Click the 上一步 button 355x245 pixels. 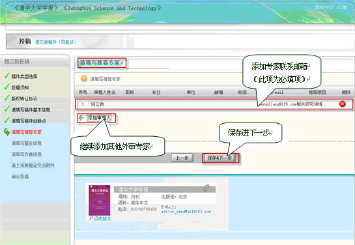[x=182, y=158]
